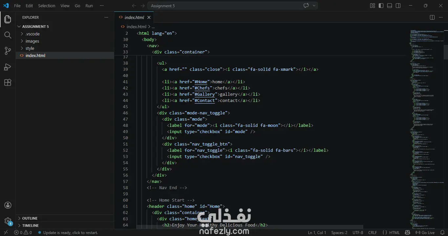
Task: Go forward with the right arrow
Action: click(142, 6)
